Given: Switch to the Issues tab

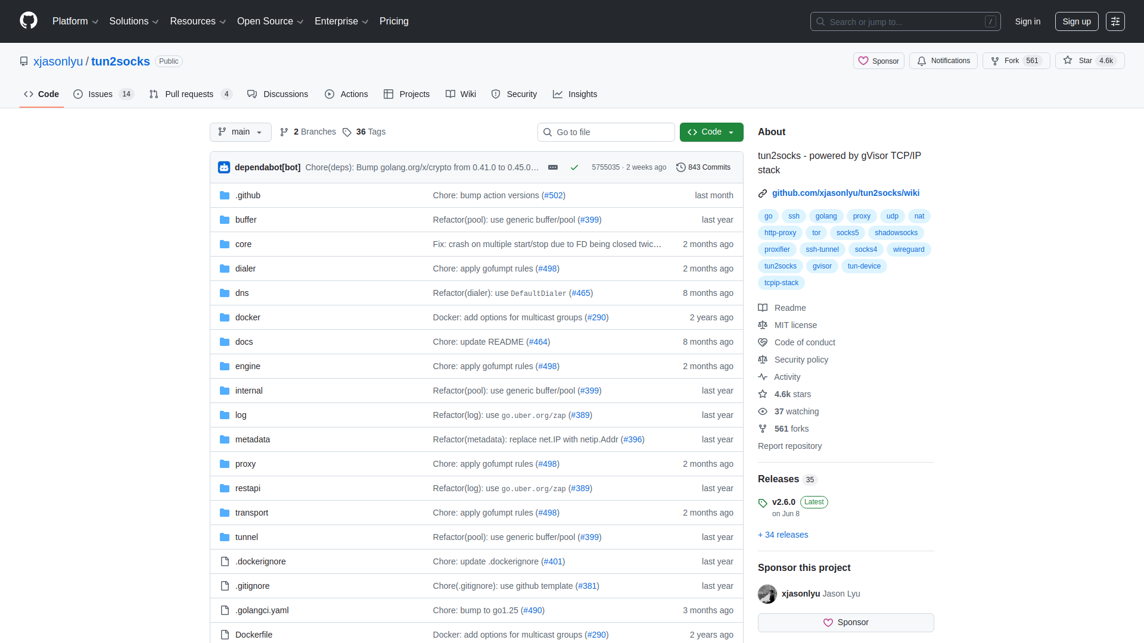Looking at the screenshot, I should 100,94.
